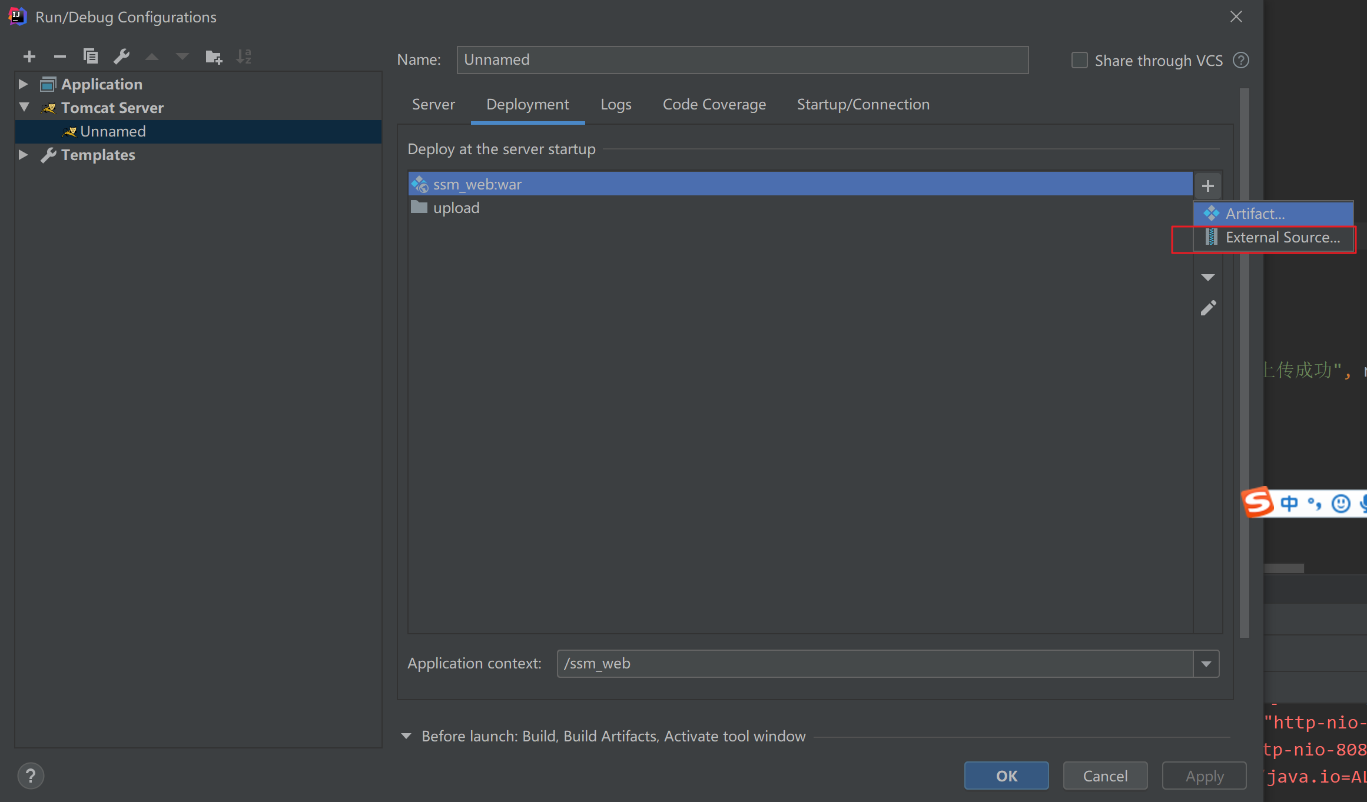Open the Application context dropdown
Image resolution: width=1367 pixels, height=802 pixels.
tap(1206, 664)
